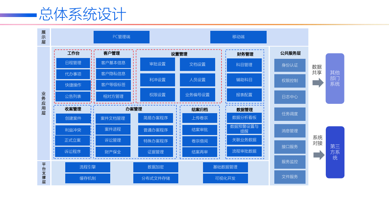Select the 接口服务 block
The height and width of the screenshot is (219, 389).
click(290, 147)
